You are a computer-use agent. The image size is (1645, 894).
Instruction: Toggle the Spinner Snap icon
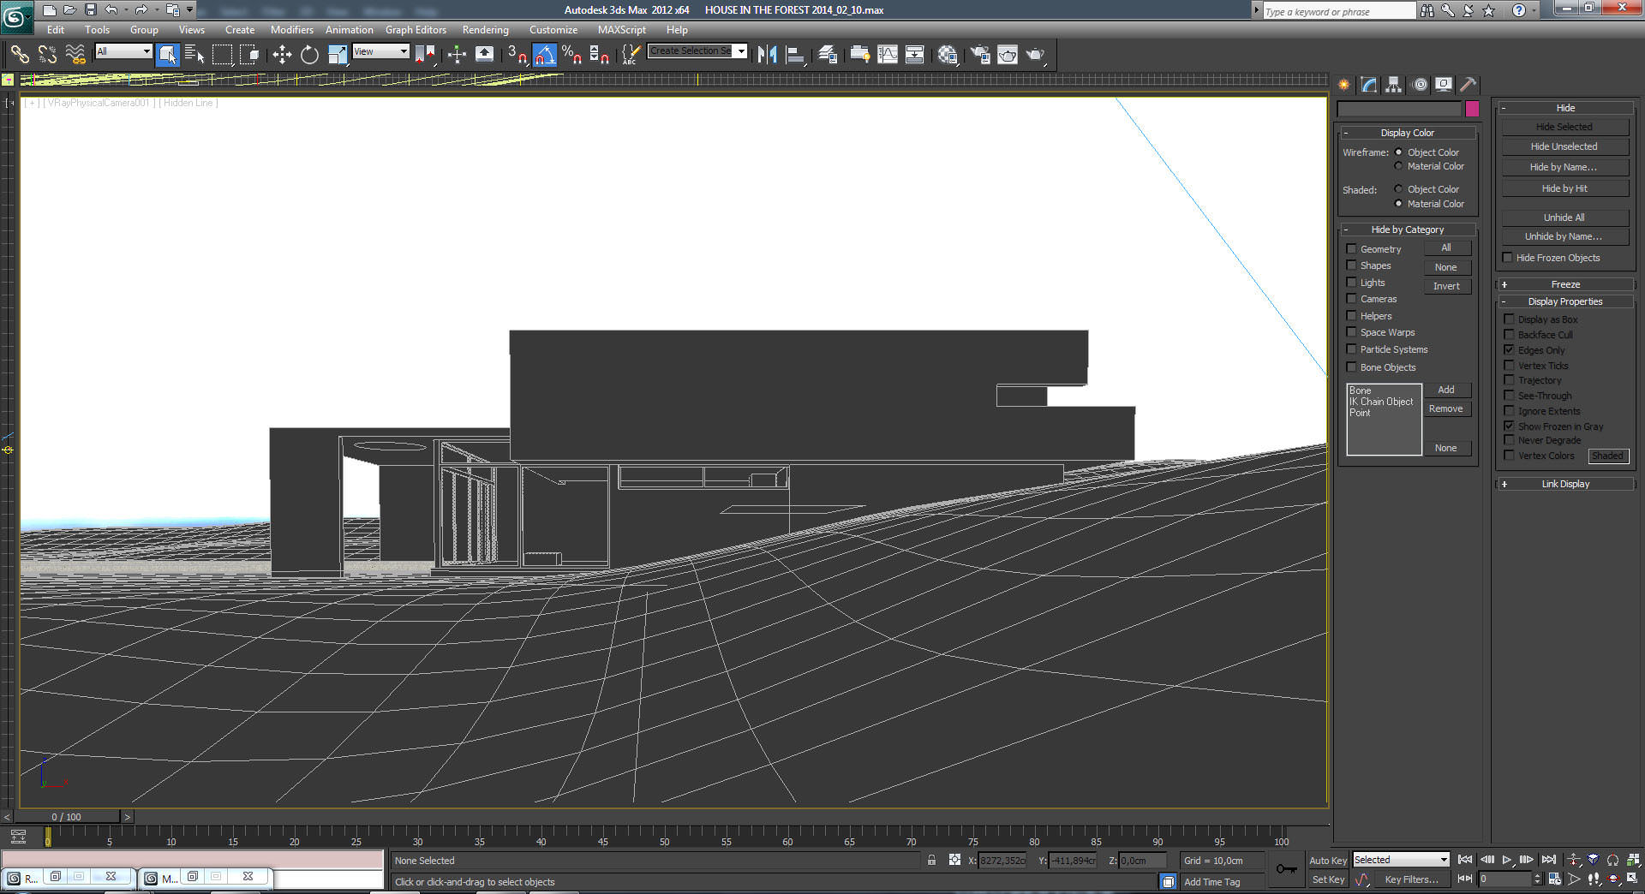point(599,55)
